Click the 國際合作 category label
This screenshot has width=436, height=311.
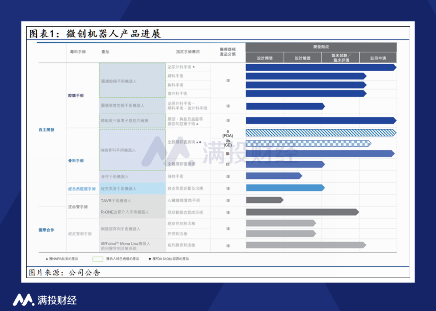46,230
